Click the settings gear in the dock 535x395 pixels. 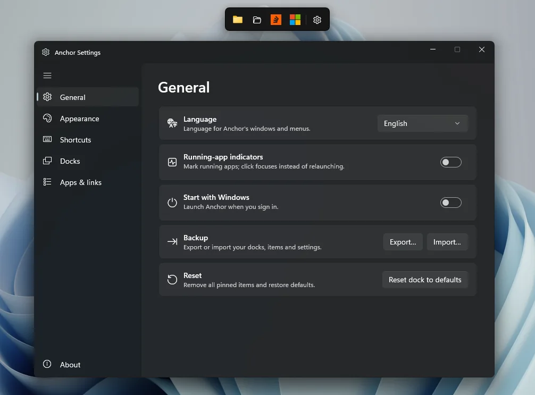317,20
